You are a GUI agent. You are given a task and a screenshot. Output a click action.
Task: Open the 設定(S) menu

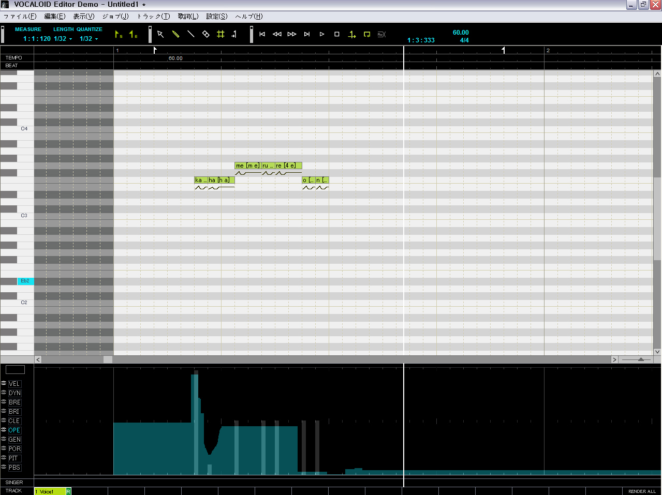click(x=217, y=16)
